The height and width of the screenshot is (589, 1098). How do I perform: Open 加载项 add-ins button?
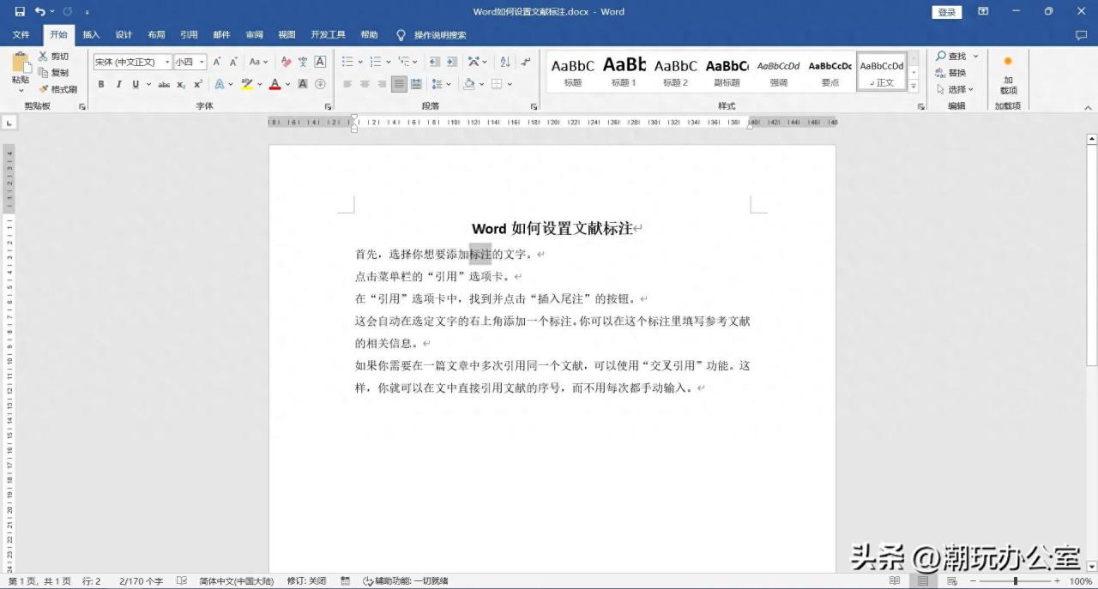click(x=1008, y=75)
